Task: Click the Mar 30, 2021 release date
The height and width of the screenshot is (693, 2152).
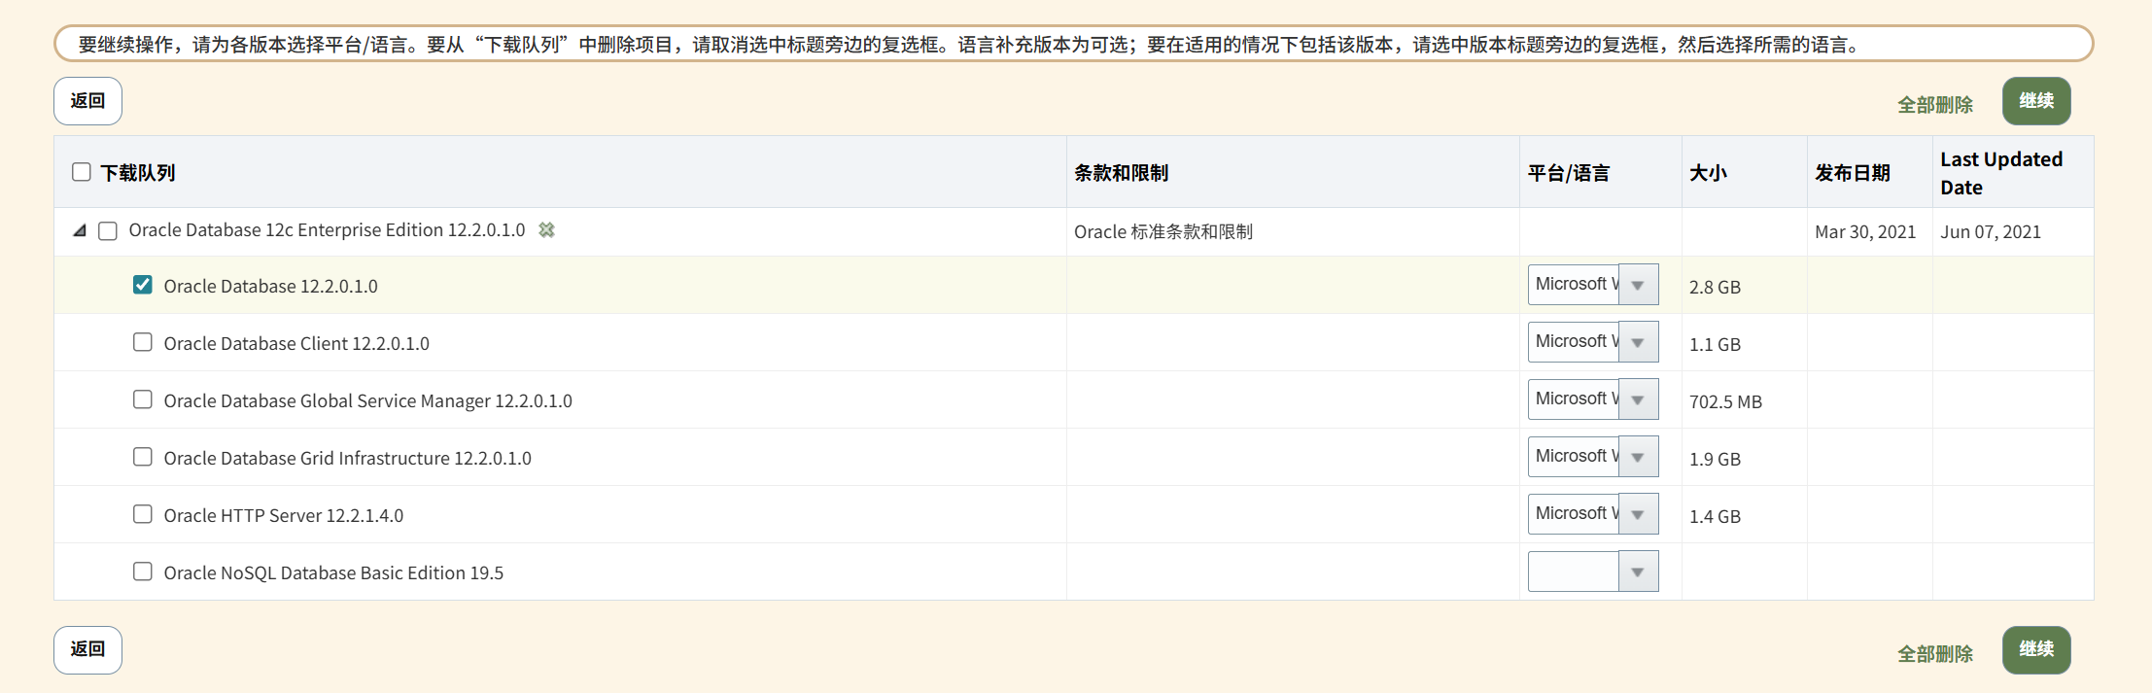Action: tap(1865, 231)
